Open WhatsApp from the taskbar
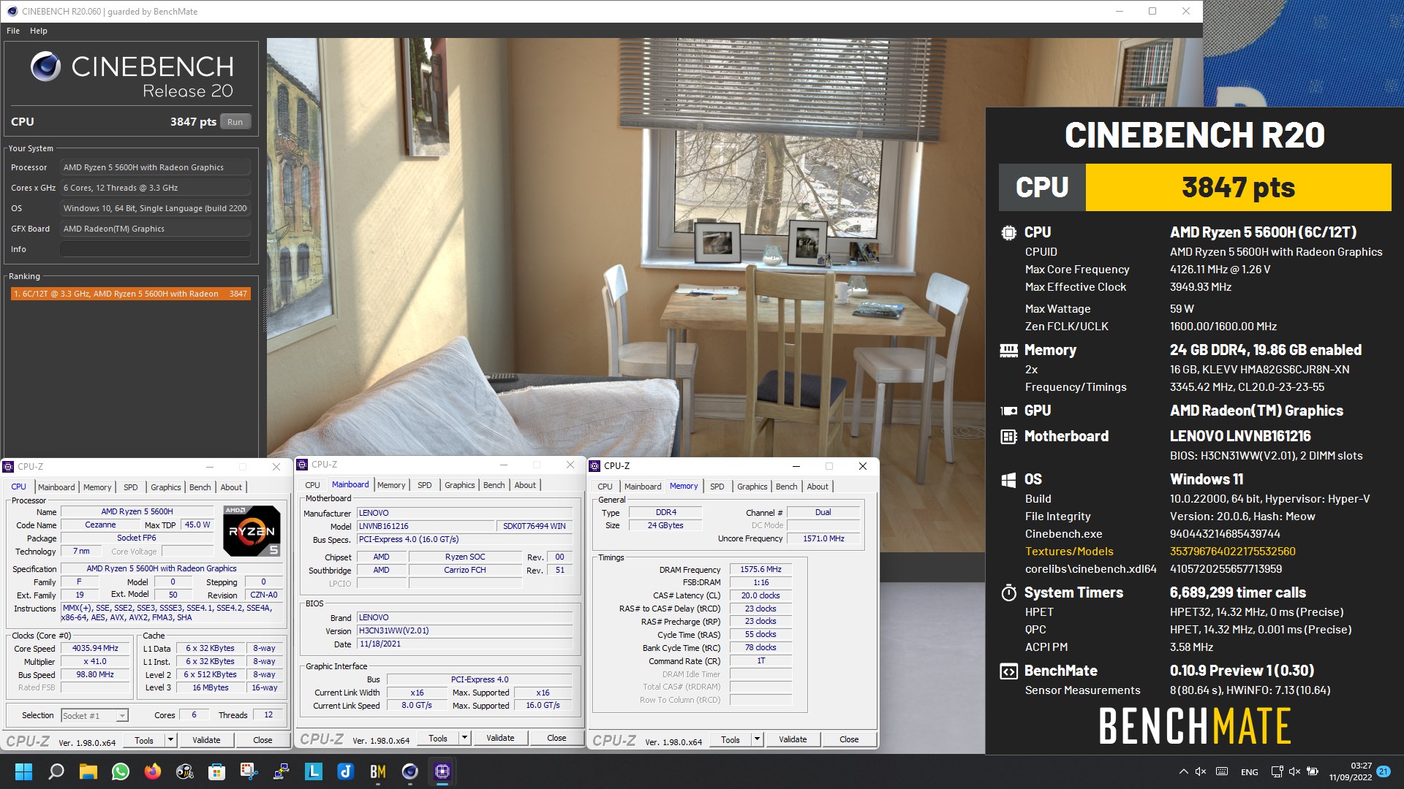 click(x=120, y=771)
